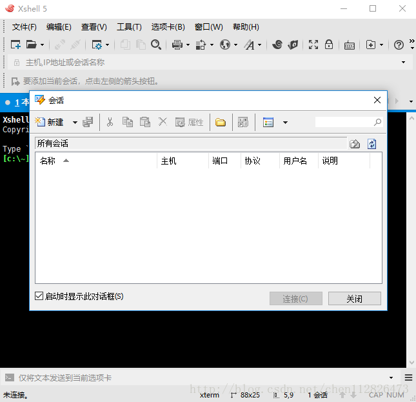
Task: Expand the view mode dropdown arrow
Action: coord(285,123)
